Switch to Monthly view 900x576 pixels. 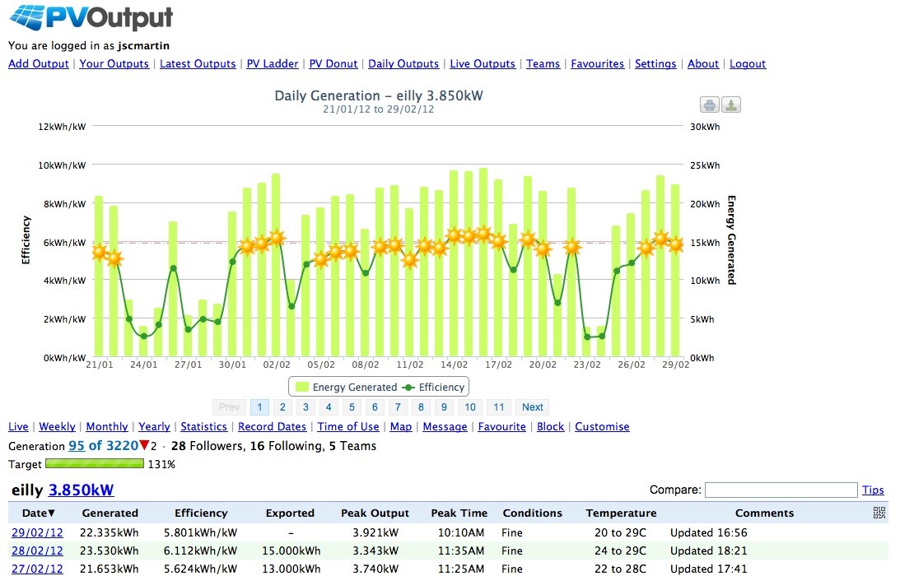pyautogui.click(x=107, y=426)
